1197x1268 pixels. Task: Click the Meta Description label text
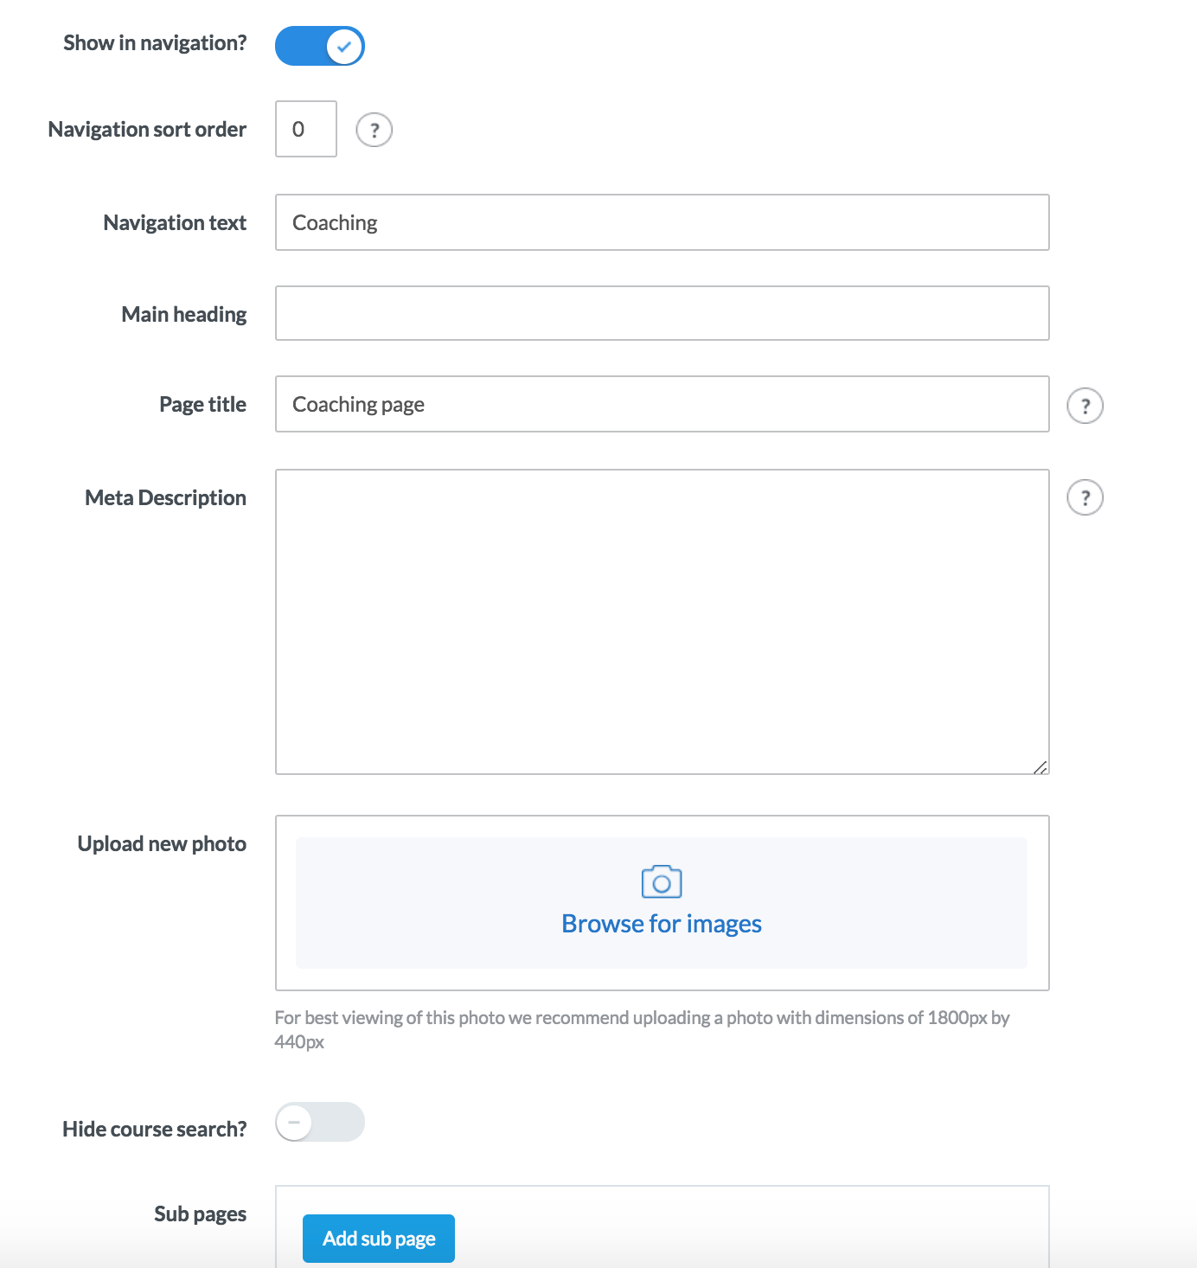(165, 498)
